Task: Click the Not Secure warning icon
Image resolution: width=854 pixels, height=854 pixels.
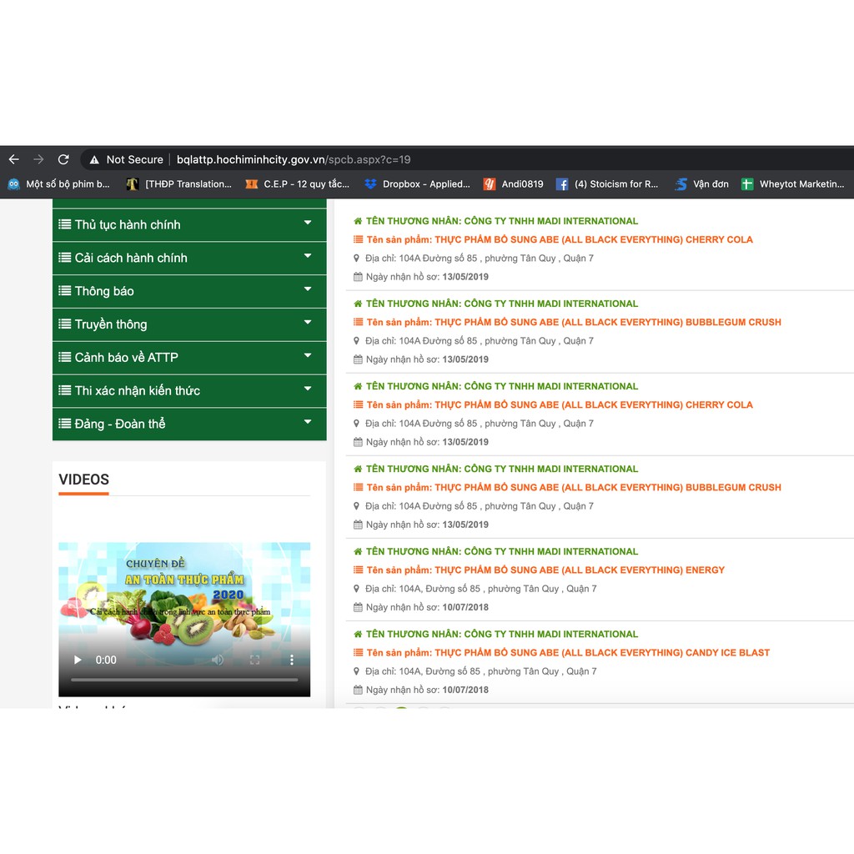Action: click(94, 159)
